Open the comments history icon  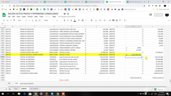click(x=151, y=15)
